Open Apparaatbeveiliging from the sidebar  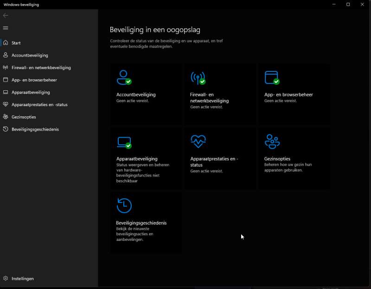(31, 92)
